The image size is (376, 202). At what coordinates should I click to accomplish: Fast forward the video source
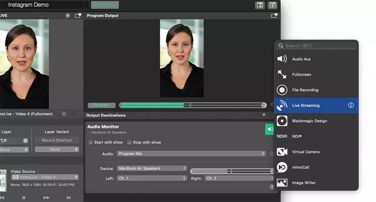[x=46, y=198]
